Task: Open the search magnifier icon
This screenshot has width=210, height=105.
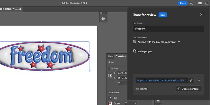Action: click(x=191, y=3)
